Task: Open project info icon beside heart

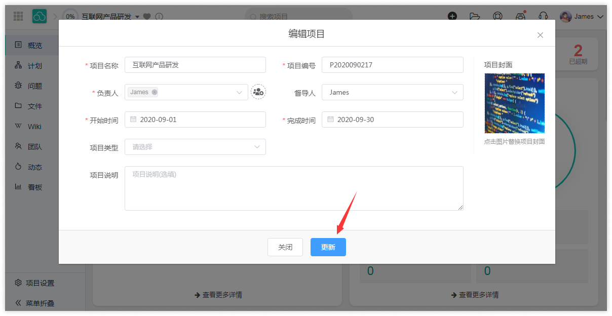Action: point(159,17)
